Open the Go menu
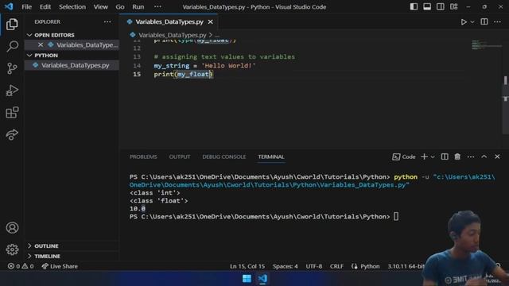Screen dimensions: 509x286 (120, 6)
